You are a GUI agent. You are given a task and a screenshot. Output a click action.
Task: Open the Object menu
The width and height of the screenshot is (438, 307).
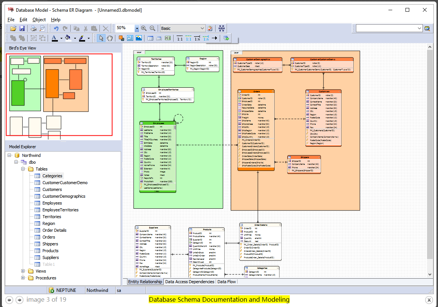tap(39, 20)
